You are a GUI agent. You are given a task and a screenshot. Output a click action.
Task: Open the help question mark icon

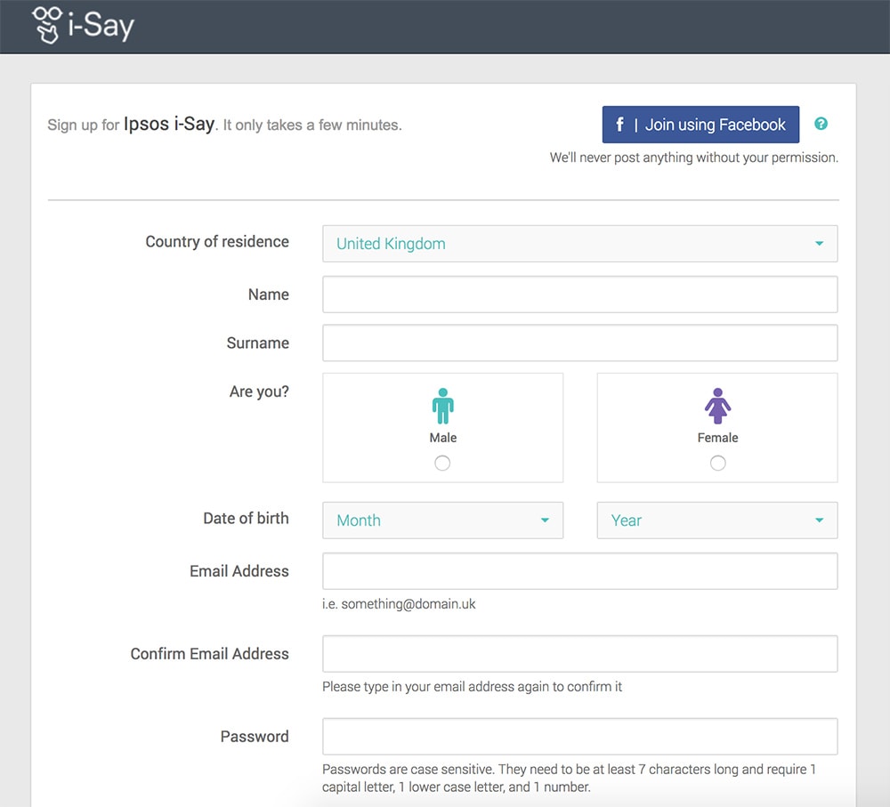(x=821, y=124)
